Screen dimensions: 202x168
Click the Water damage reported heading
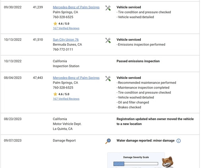[x=146, y=141]
